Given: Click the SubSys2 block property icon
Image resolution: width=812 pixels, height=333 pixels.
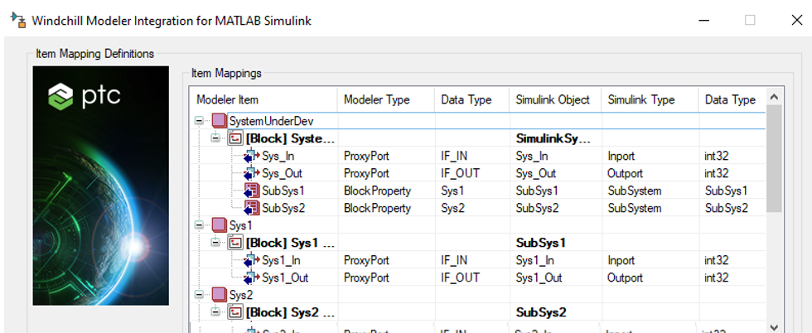Looking at the screenshot, I should click(252, 208).
